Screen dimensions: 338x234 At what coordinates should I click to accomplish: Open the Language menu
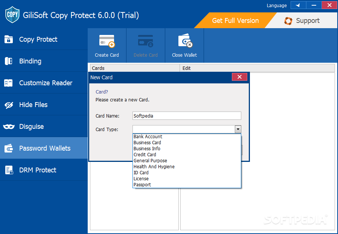[x=277, y=6]
